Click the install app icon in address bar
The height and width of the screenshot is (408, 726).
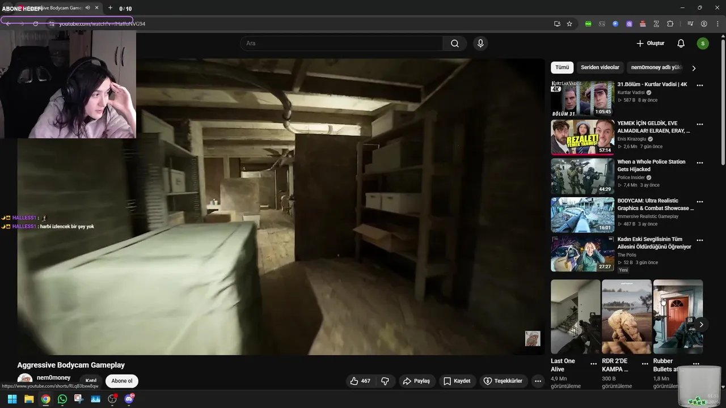(x=557, y=24)
